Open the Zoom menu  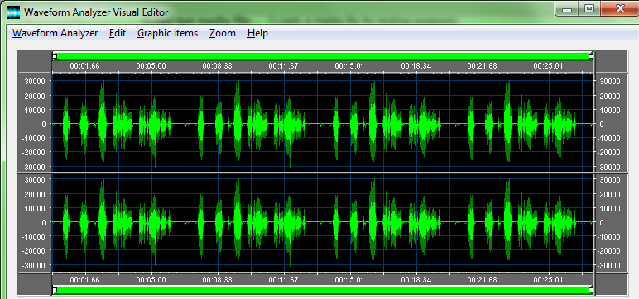[223, 33]
